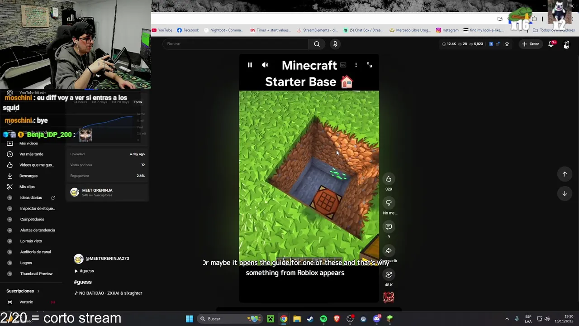
Task: Open the Nightbot bookmark
Action: pyautogui.click(x=224, y=30)
